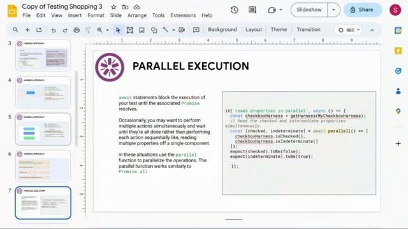Hide the menus chevron up

pos(372,31)
